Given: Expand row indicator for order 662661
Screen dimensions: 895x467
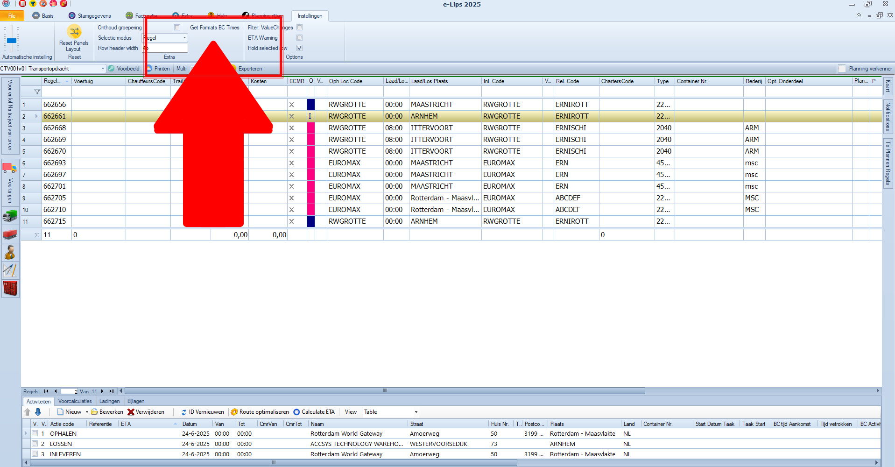Looking at the screenshot, I should click(x=36, y=116).
